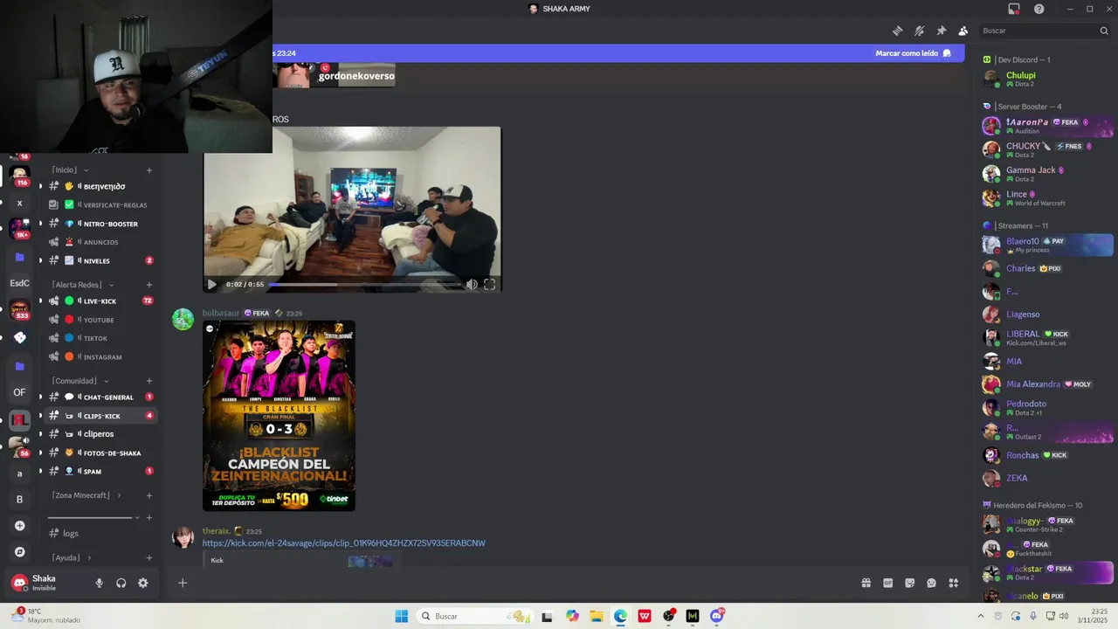Add channel to Zona Minecraft category
1118x629 pixels.
tap(149, 495)
